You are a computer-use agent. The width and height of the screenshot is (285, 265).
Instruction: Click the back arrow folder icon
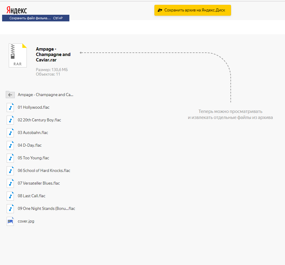(x=10, y=95)
